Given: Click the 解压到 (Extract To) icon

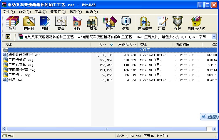Looking at the screenshot, I should tap(29, 23).
